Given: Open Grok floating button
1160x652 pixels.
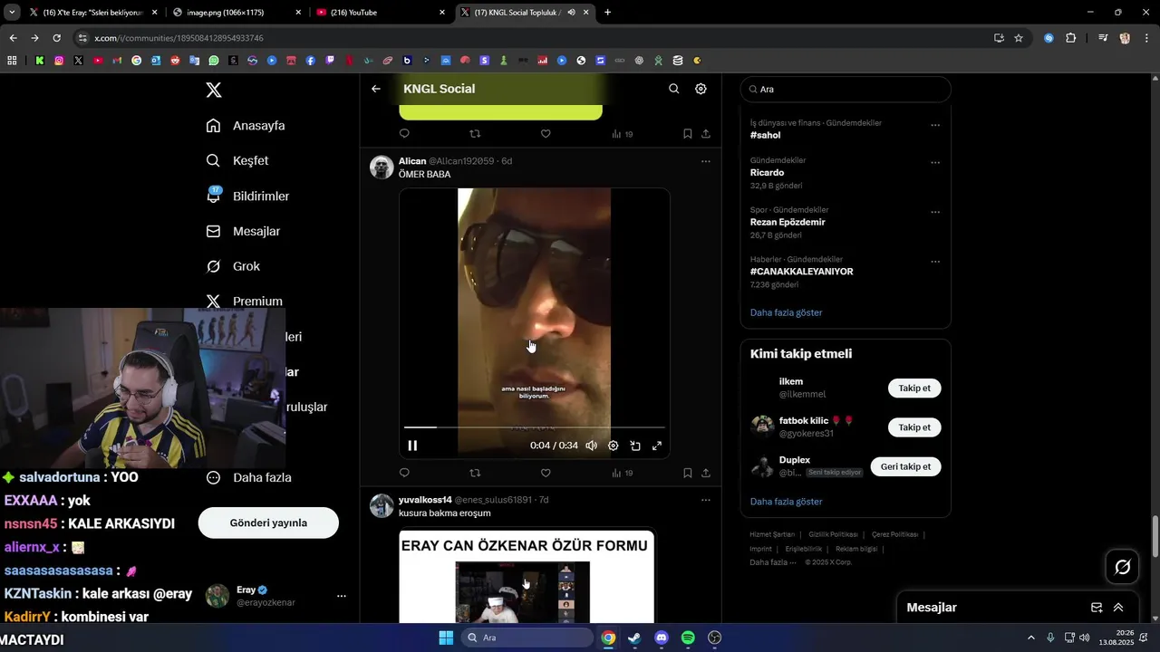Looking at the screenshot, I should click(x=1123, y=567).
